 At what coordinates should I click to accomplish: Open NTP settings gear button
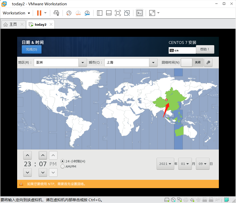point(208,63)
